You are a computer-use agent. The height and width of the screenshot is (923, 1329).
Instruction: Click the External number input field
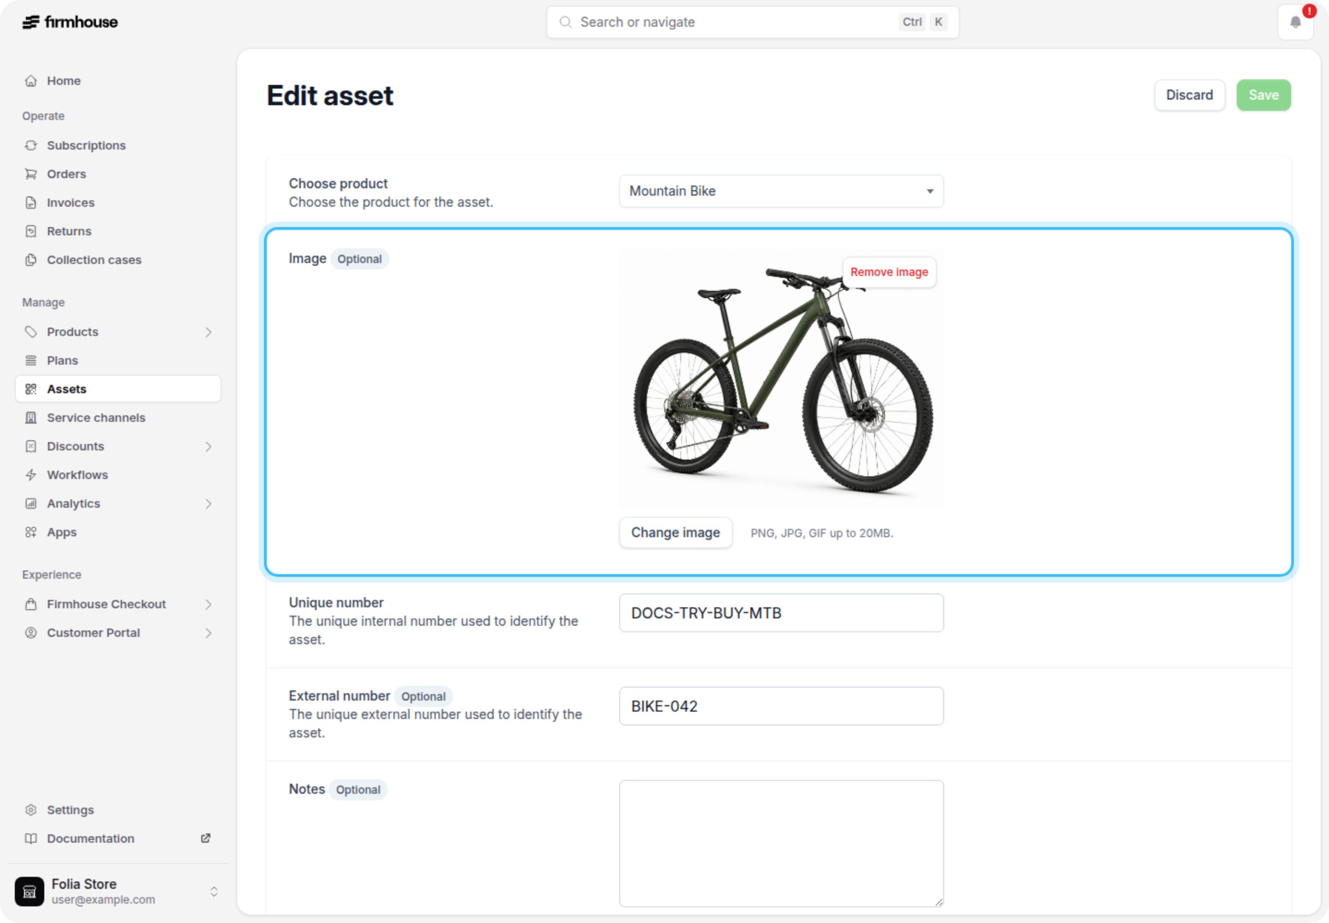[781, 706]
